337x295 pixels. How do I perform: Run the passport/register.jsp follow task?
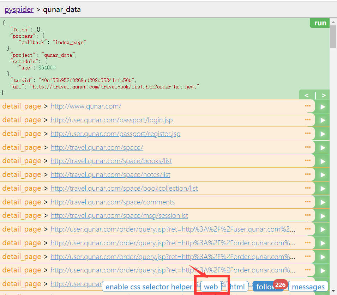tap(323, 134)
